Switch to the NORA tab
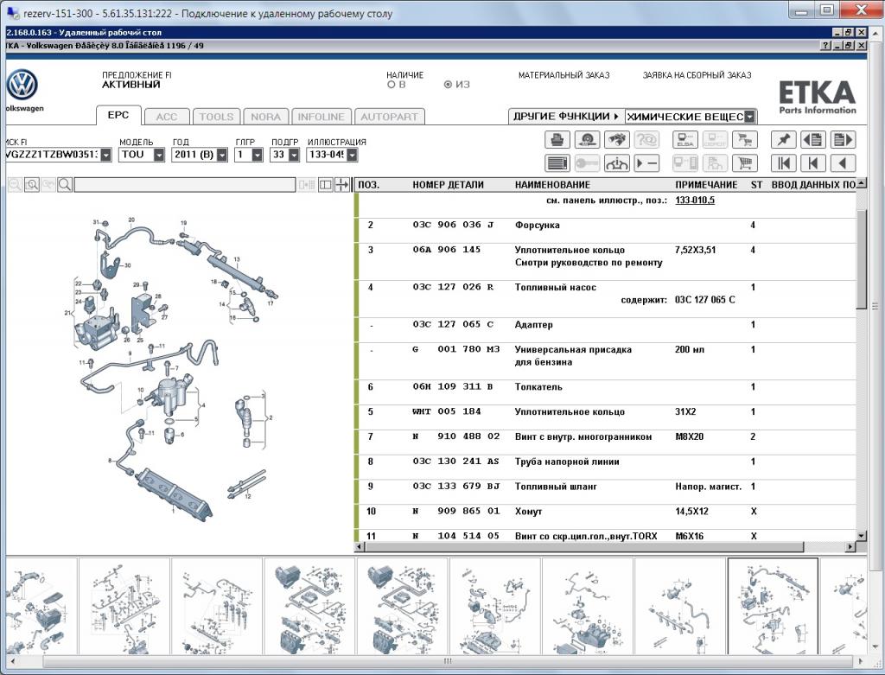Image resolution: width=885 pixels, height=675 pixels. [266, 117]
